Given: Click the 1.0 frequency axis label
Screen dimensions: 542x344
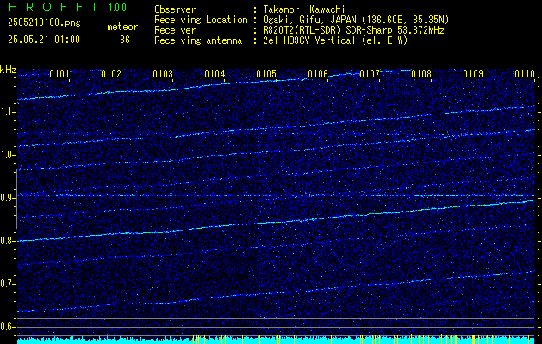Looking at the screenshot, I should pos(7,155).
